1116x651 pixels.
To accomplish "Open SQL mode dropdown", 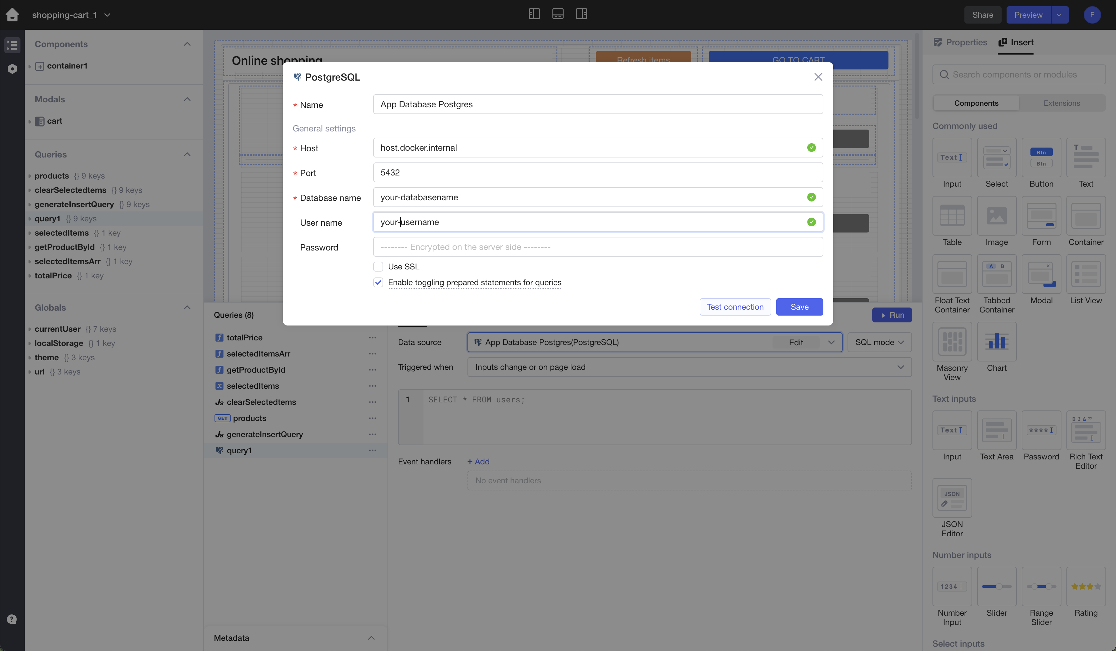I will coord(879,342).
